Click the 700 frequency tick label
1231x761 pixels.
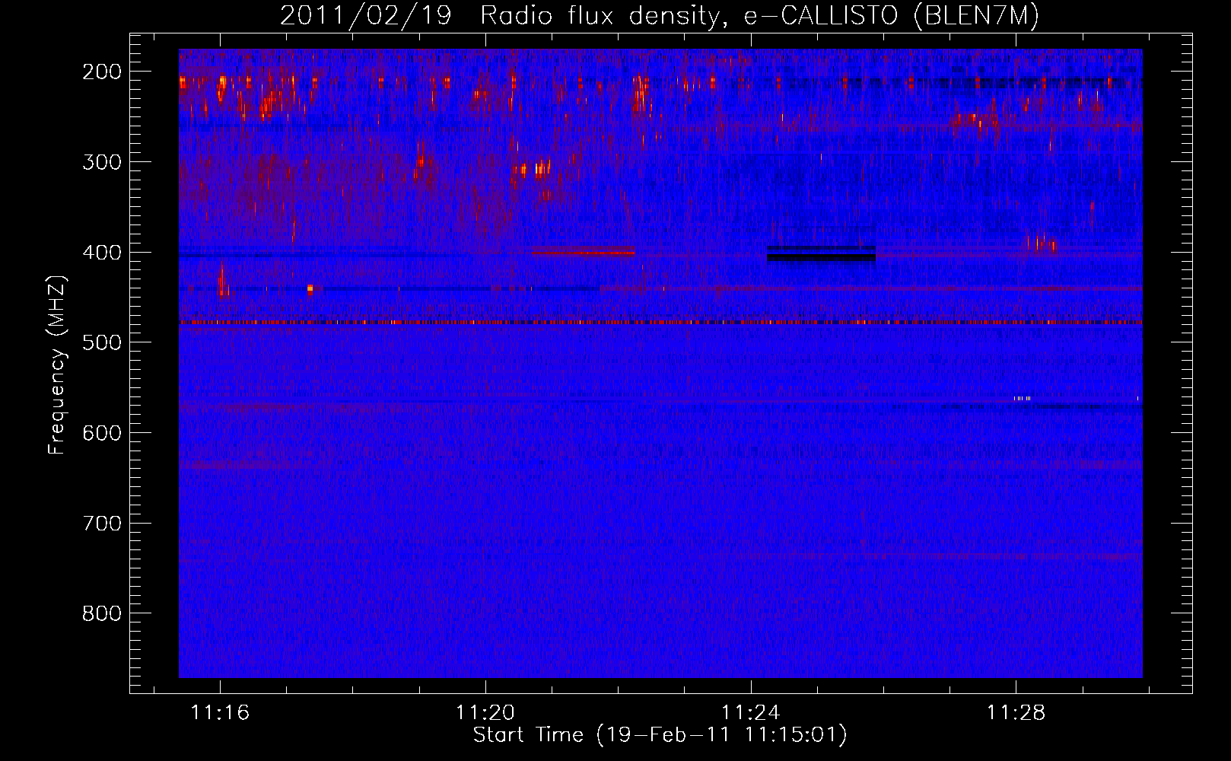tap(102, 524)
